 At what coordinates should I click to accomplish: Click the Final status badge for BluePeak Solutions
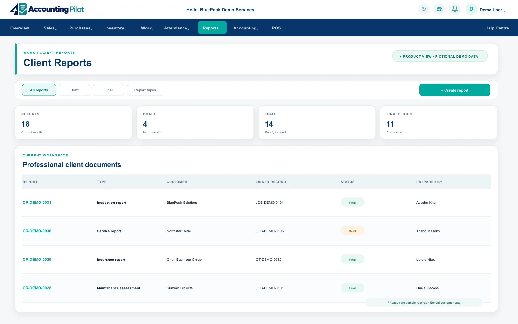click(353, 202)
